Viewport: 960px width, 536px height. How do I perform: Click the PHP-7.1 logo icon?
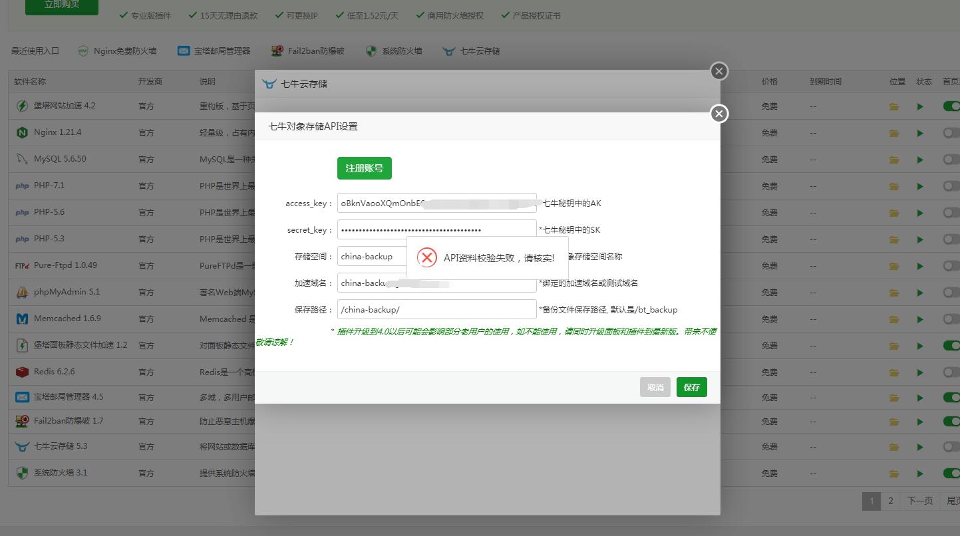[x=22, y=186]
